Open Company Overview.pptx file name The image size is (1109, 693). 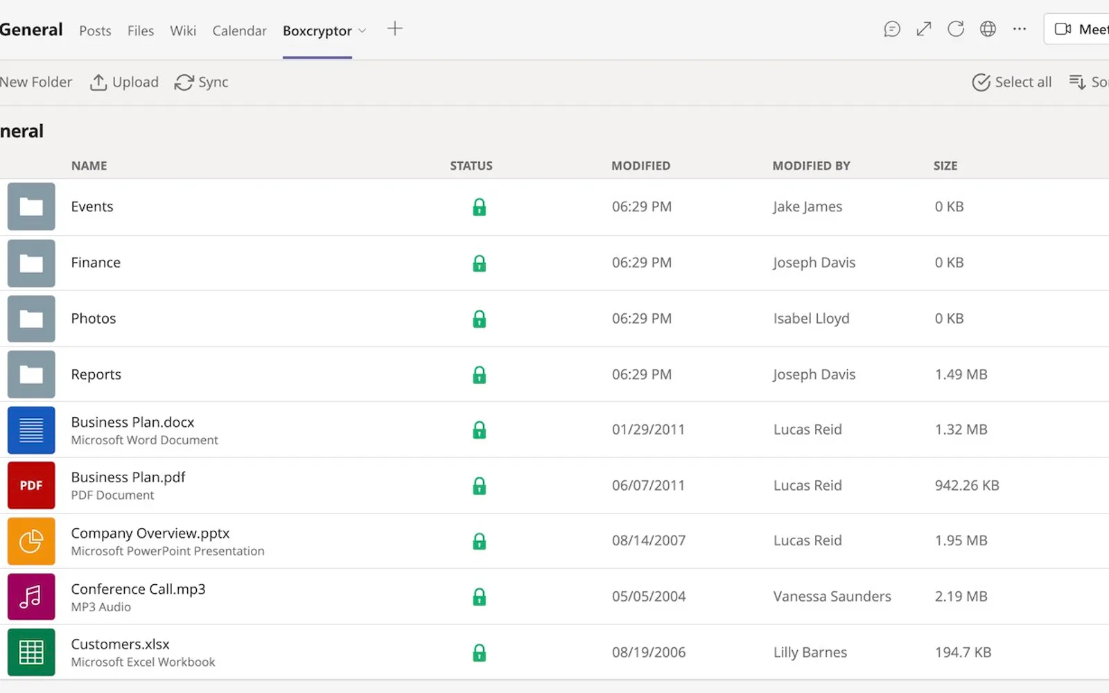click(x=150, y=533)
